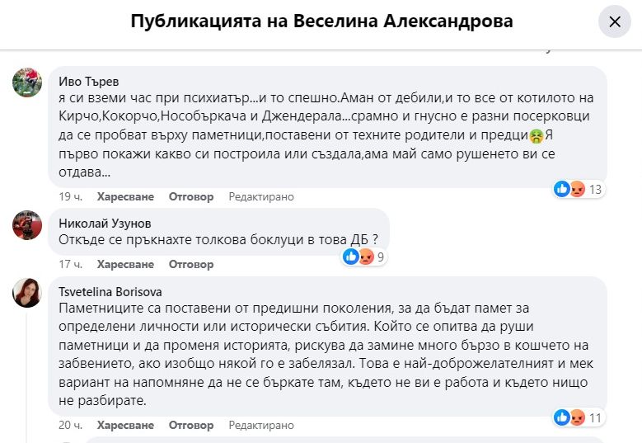Open Иво Търев's profile name link

point(91,81)
